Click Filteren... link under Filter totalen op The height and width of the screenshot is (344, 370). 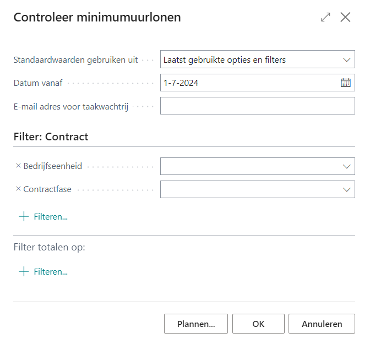click(51, 271)
